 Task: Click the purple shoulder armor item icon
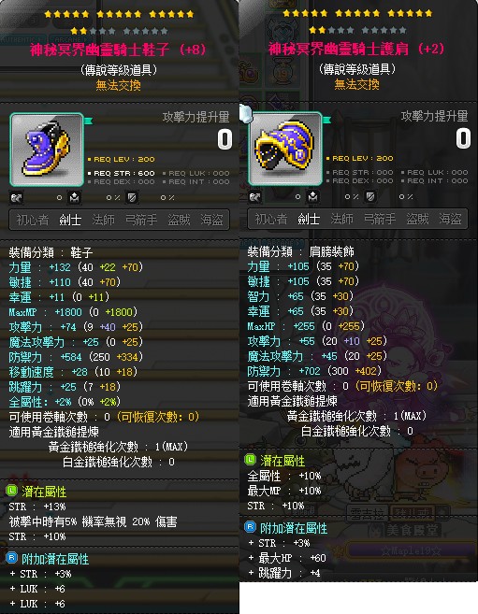coord(285,149)
